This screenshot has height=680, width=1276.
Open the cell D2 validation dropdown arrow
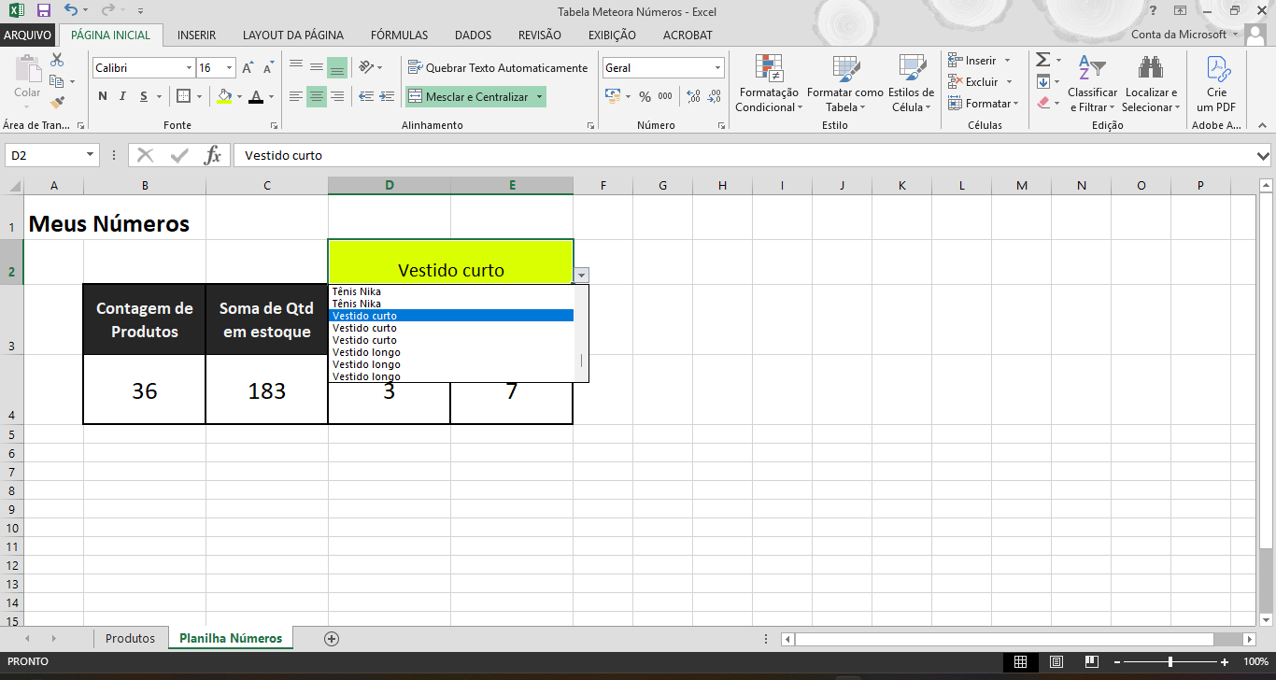[582, 275]
